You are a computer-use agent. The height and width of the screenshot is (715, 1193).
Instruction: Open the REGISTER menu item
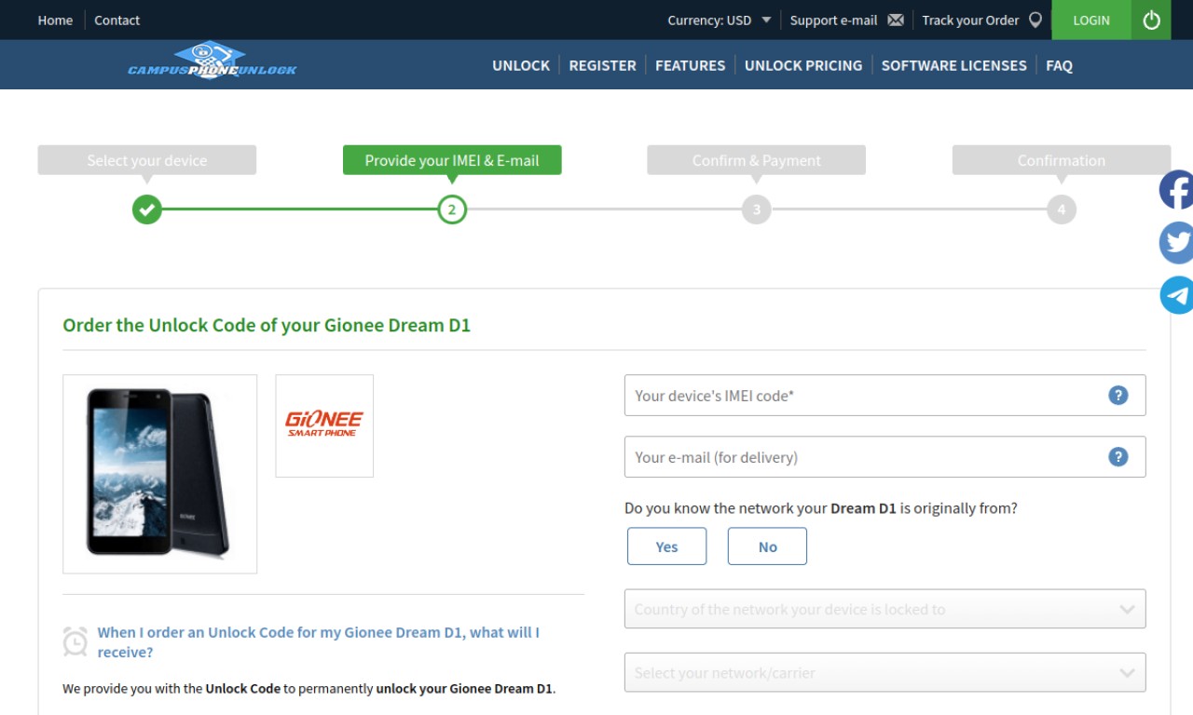[x=602, y=65]
